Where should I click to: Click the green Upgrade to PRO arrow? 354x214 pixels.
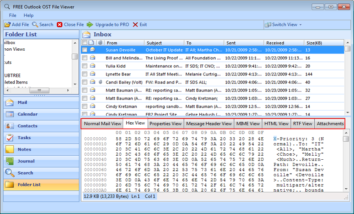pos(90,24)
